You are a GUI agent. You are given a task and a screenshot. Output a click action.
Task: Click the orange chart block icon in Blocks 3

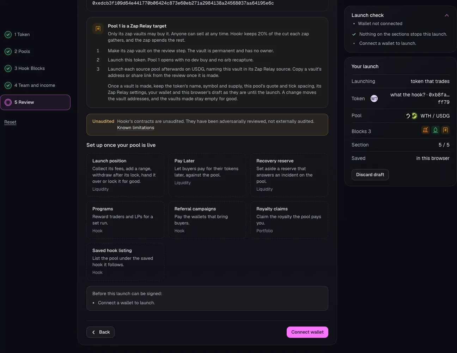(426, 130)
